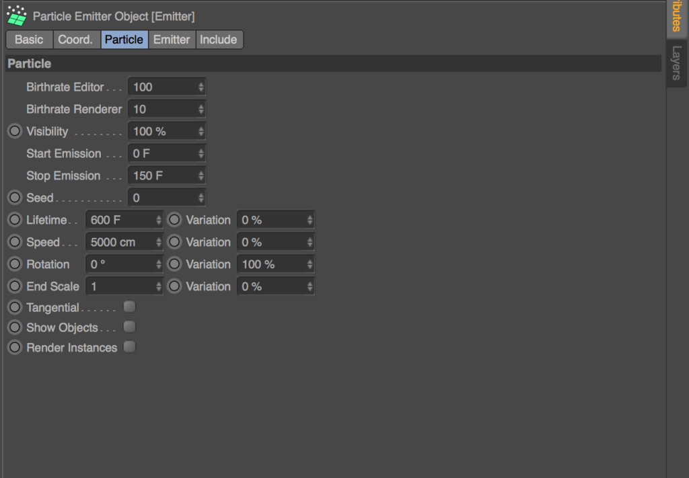Toggle the Render Instances keyframe circle
This screenshot has width=689, height=478.
pyautogui.click(x=15, y=348)
